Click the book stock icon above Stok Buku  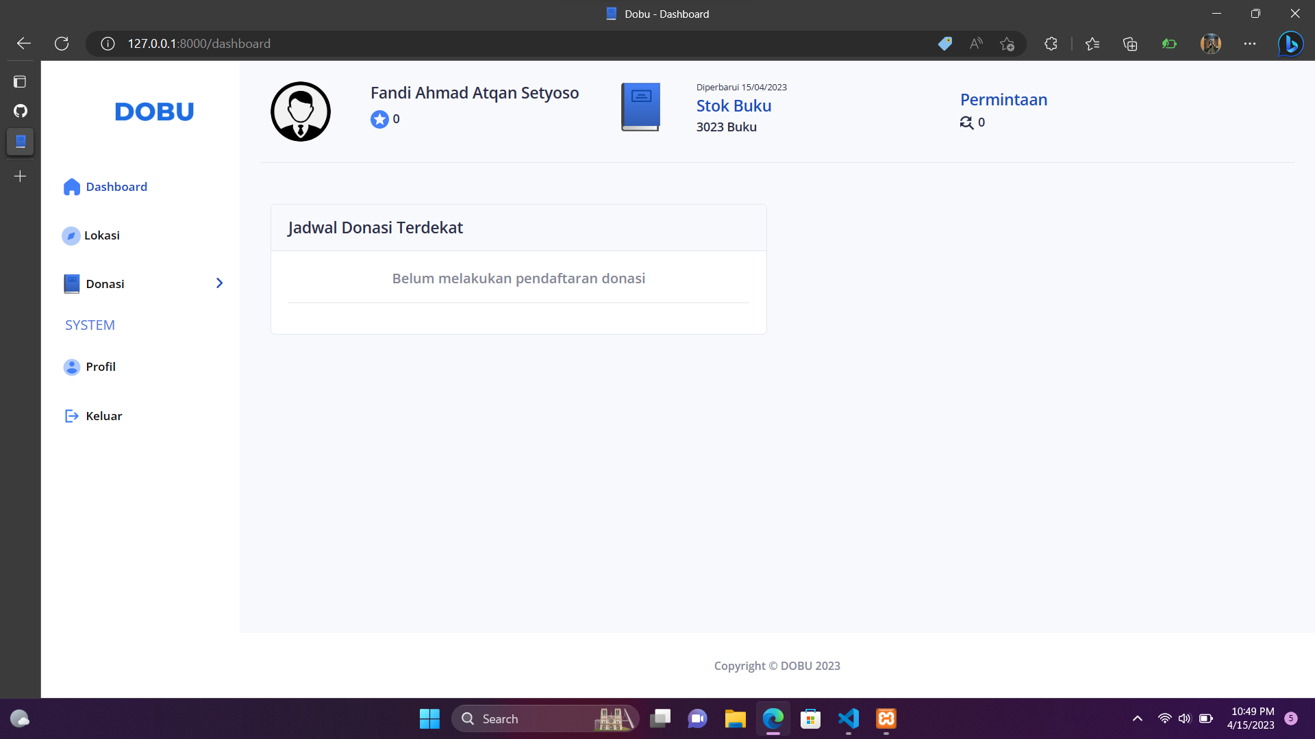[x=640, y=107]
